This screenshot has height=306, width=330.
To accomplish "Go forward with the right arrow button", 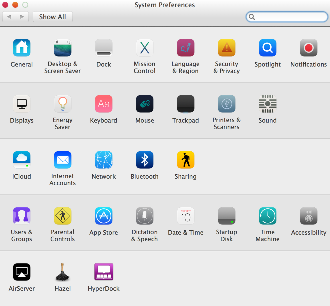I will [22, 17].
